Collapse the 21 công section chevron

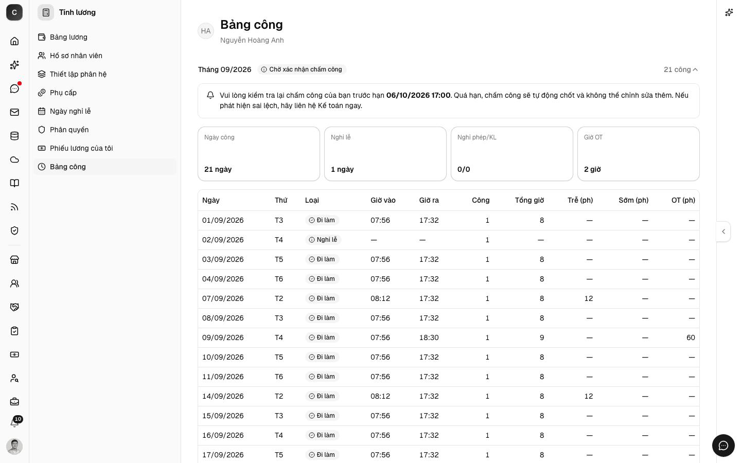tap(695, 69)
